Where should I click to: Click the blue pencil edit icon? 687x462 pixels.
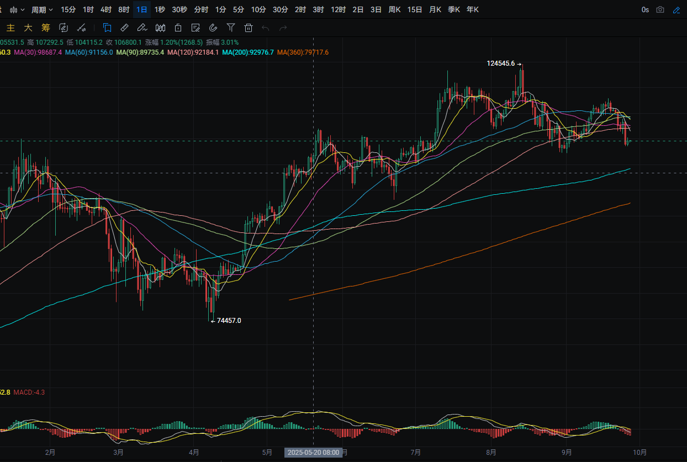click(677, 9)
